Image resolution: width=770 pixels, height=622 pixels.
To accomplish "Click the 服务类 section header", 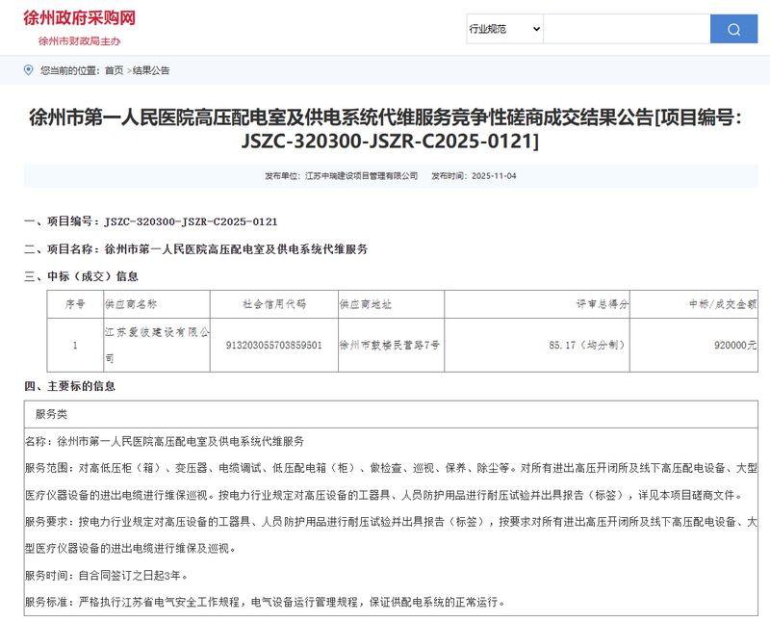I will pos(51,413).
